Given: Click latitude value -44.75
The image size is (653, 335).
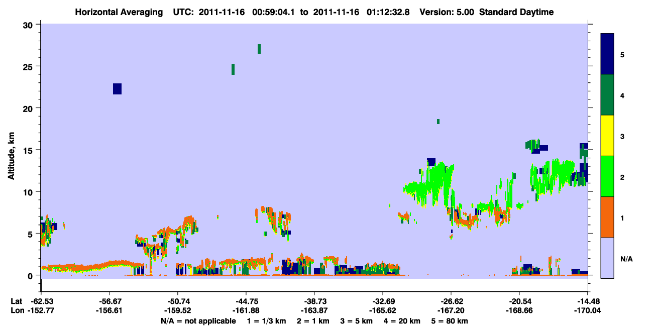Looking at the screenshot, I should (x=246, y=301).
